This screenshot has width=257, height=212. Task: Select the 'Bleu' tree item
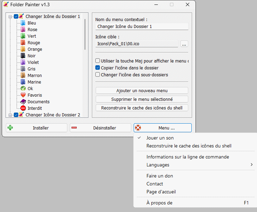pyautogui.click(x=32, y=23)
